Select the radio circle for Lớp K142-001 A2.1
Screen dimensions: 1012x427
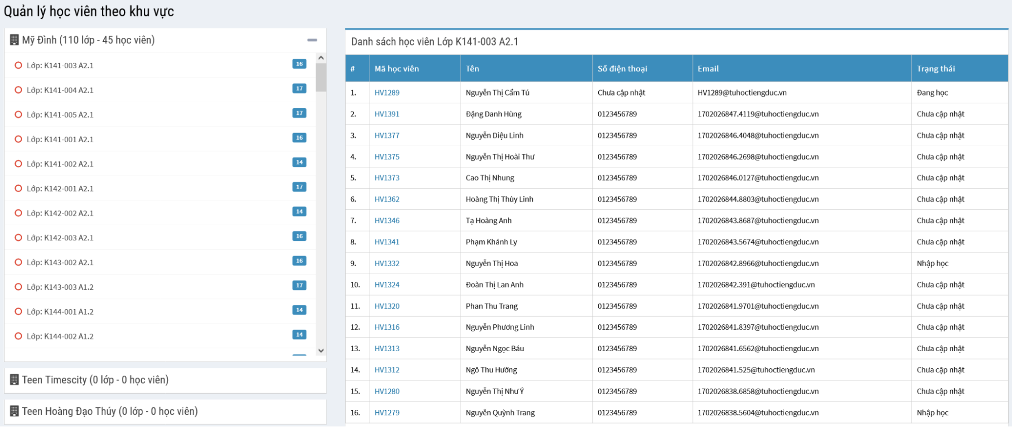click(x=18, y=188)
